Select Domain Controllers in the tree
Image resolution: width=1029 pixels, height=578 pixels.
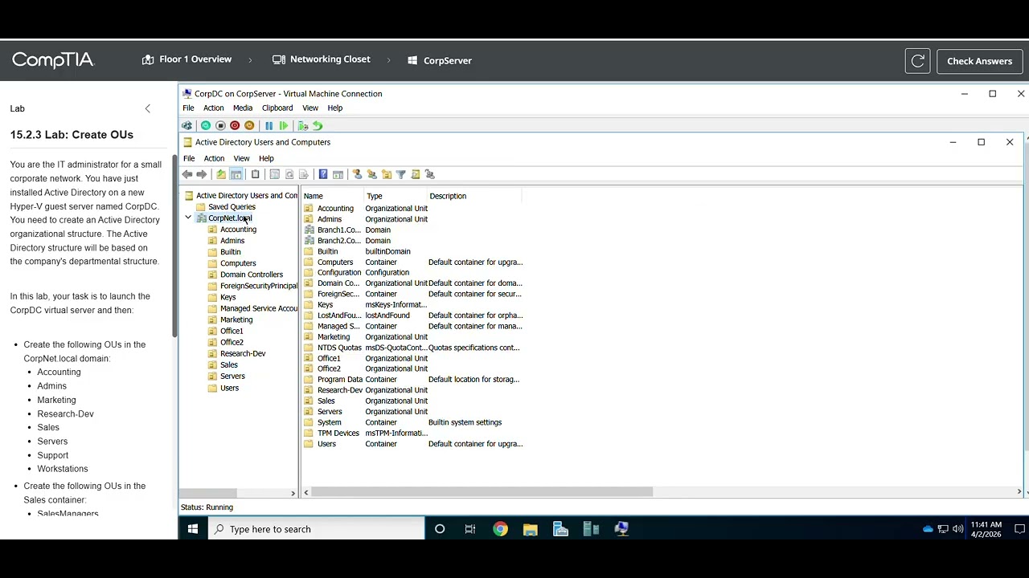251,275
